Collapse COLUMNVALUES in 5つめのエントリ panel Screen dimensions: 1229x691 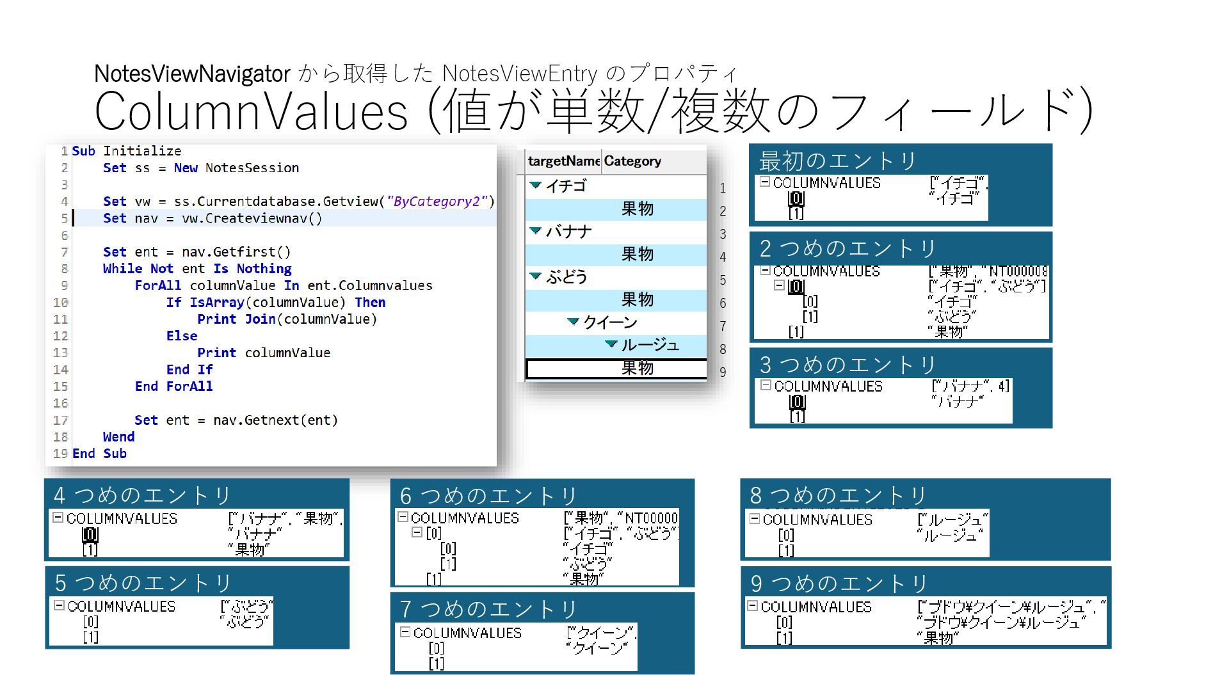point(59,605)
